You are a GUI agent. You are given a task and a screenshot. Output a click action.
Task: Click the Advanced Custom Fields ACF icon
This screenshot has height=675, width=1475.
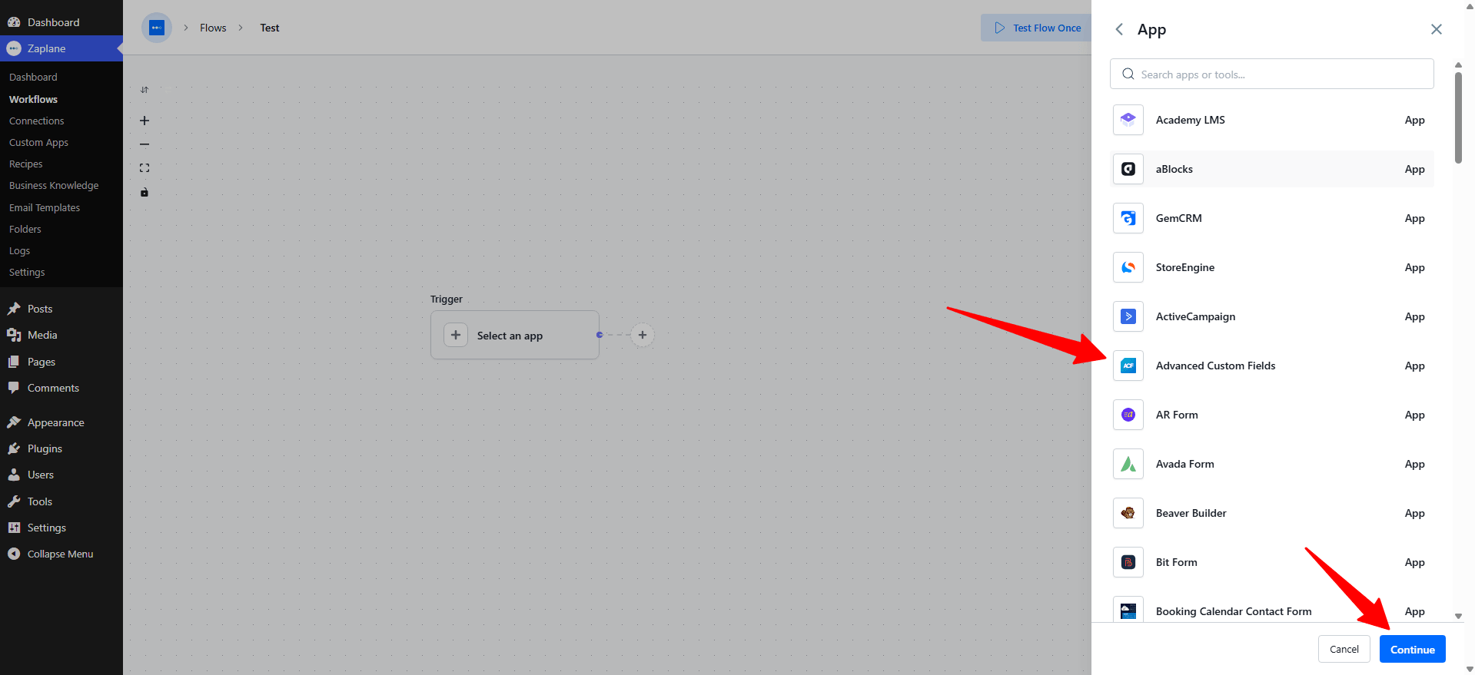pos(1128,366)
